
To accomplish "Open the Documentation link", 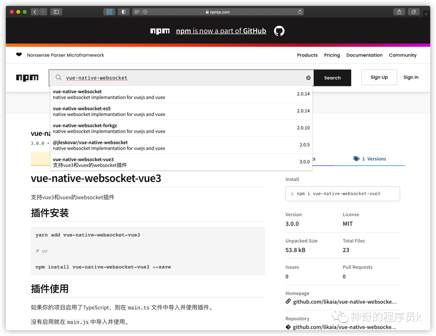I will (x=364, y=55).
